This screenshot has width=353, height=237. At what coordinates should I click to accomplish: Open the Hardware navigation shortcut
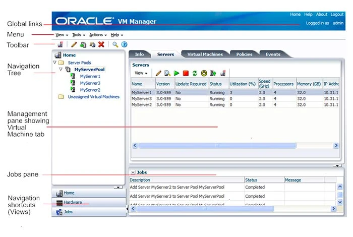click(x=89, y=202)
